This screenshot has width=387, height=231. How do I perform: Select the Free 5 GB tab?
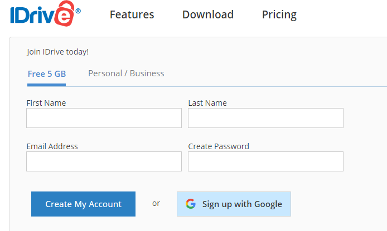[x=47, y=74]
